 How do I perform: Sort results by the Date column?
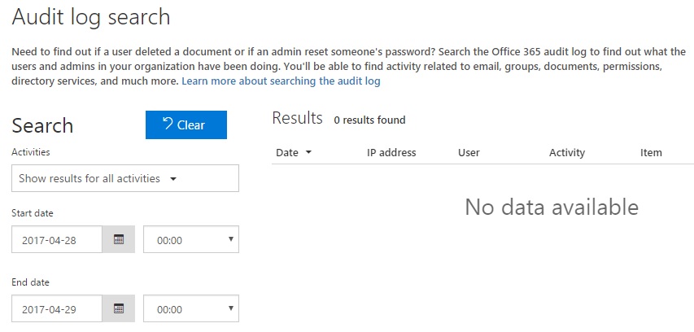294,153
